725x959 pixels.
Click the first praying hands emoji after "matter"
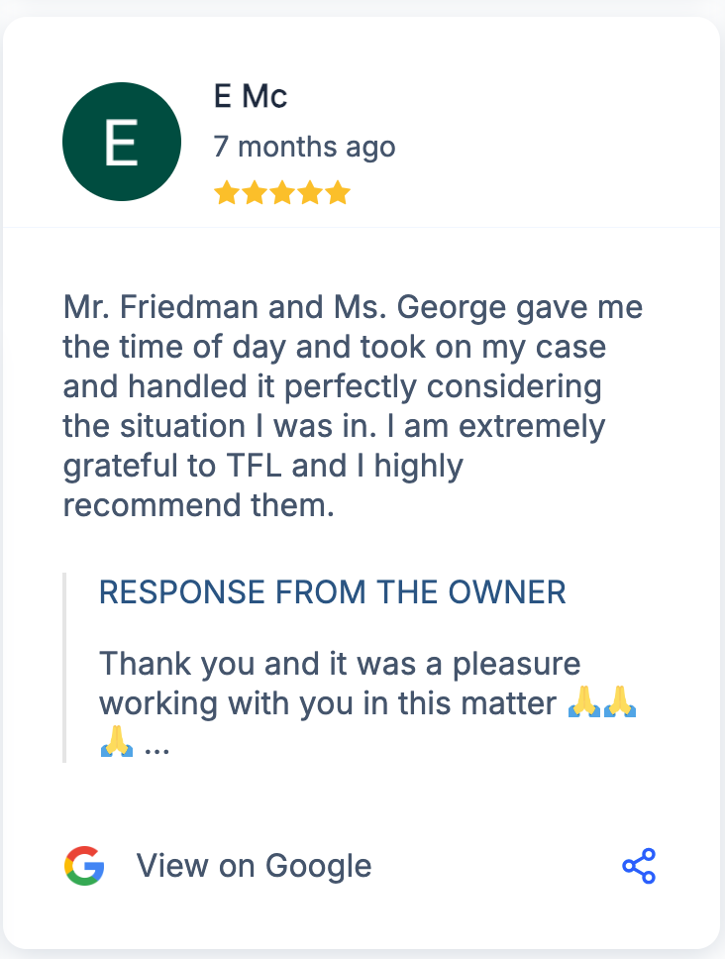tap(584, 702)
